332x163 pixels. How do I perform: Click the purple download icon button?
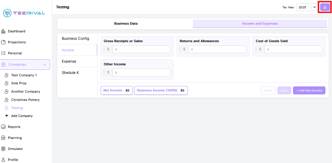point(325,7)
